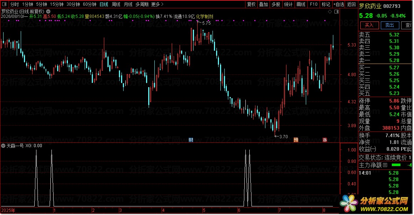Click the 预 marker on the chart
The height and width of the screenshot is (215, 414).
click(x=296, y=140)
